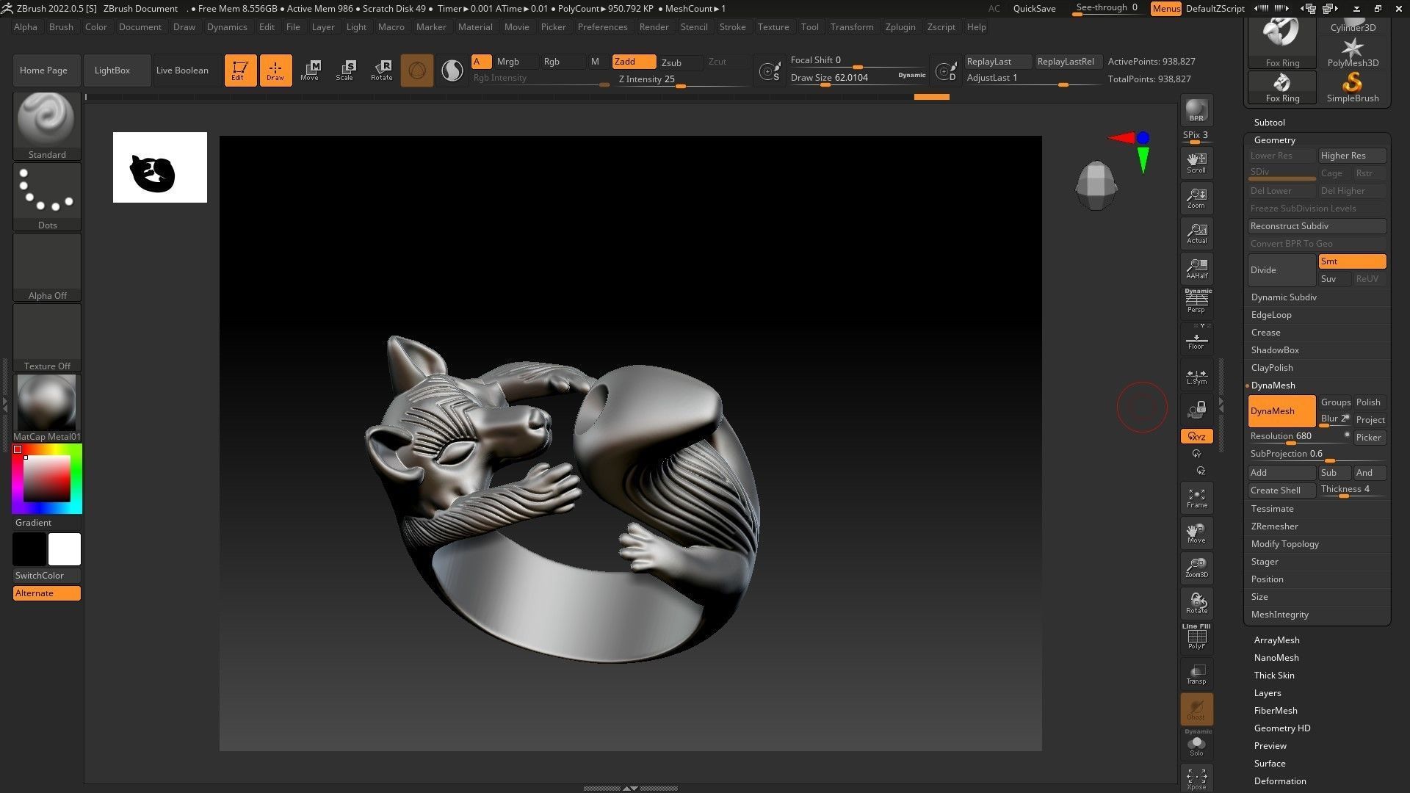This screenshot has height=793, width=1410.
Task: Expand the Subtool palette section
Action: [1269, 123]
